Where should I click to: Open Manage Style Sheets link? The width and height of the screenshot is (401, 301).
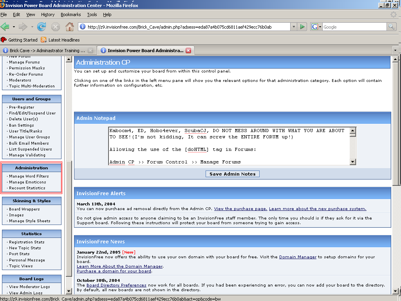click(x=30, y=221)
